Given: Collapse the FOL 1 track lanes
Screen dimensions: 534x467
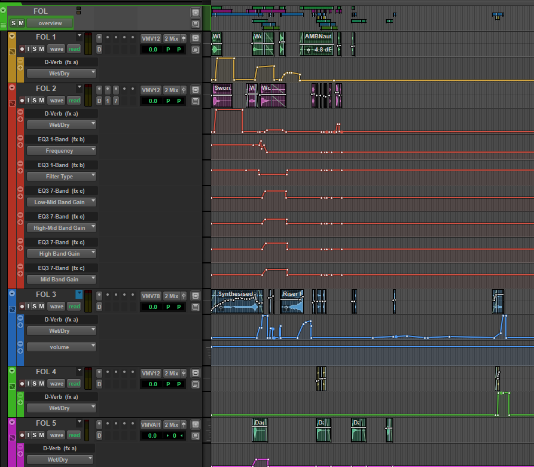Looking at the screenshot, I should pyautogui.click(x=12, y=36).
